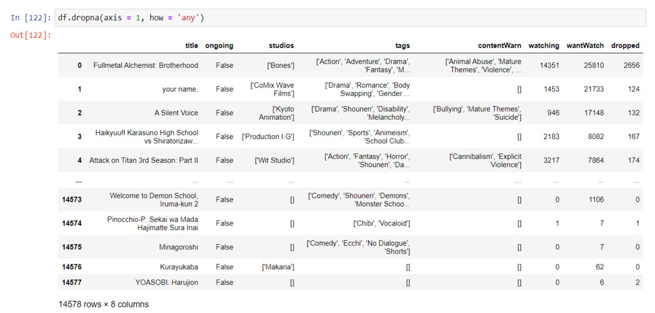The width and height of the screenshot is (655, 313).
Task: Click tags cell starting with 'Action', 'Adventure'
Action: click(363, 65)
